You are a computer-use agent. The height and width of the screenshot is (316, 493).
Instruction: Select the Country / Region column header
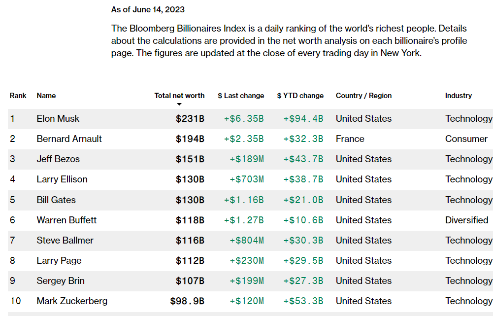pyautogui.click(x=364, y=96)
